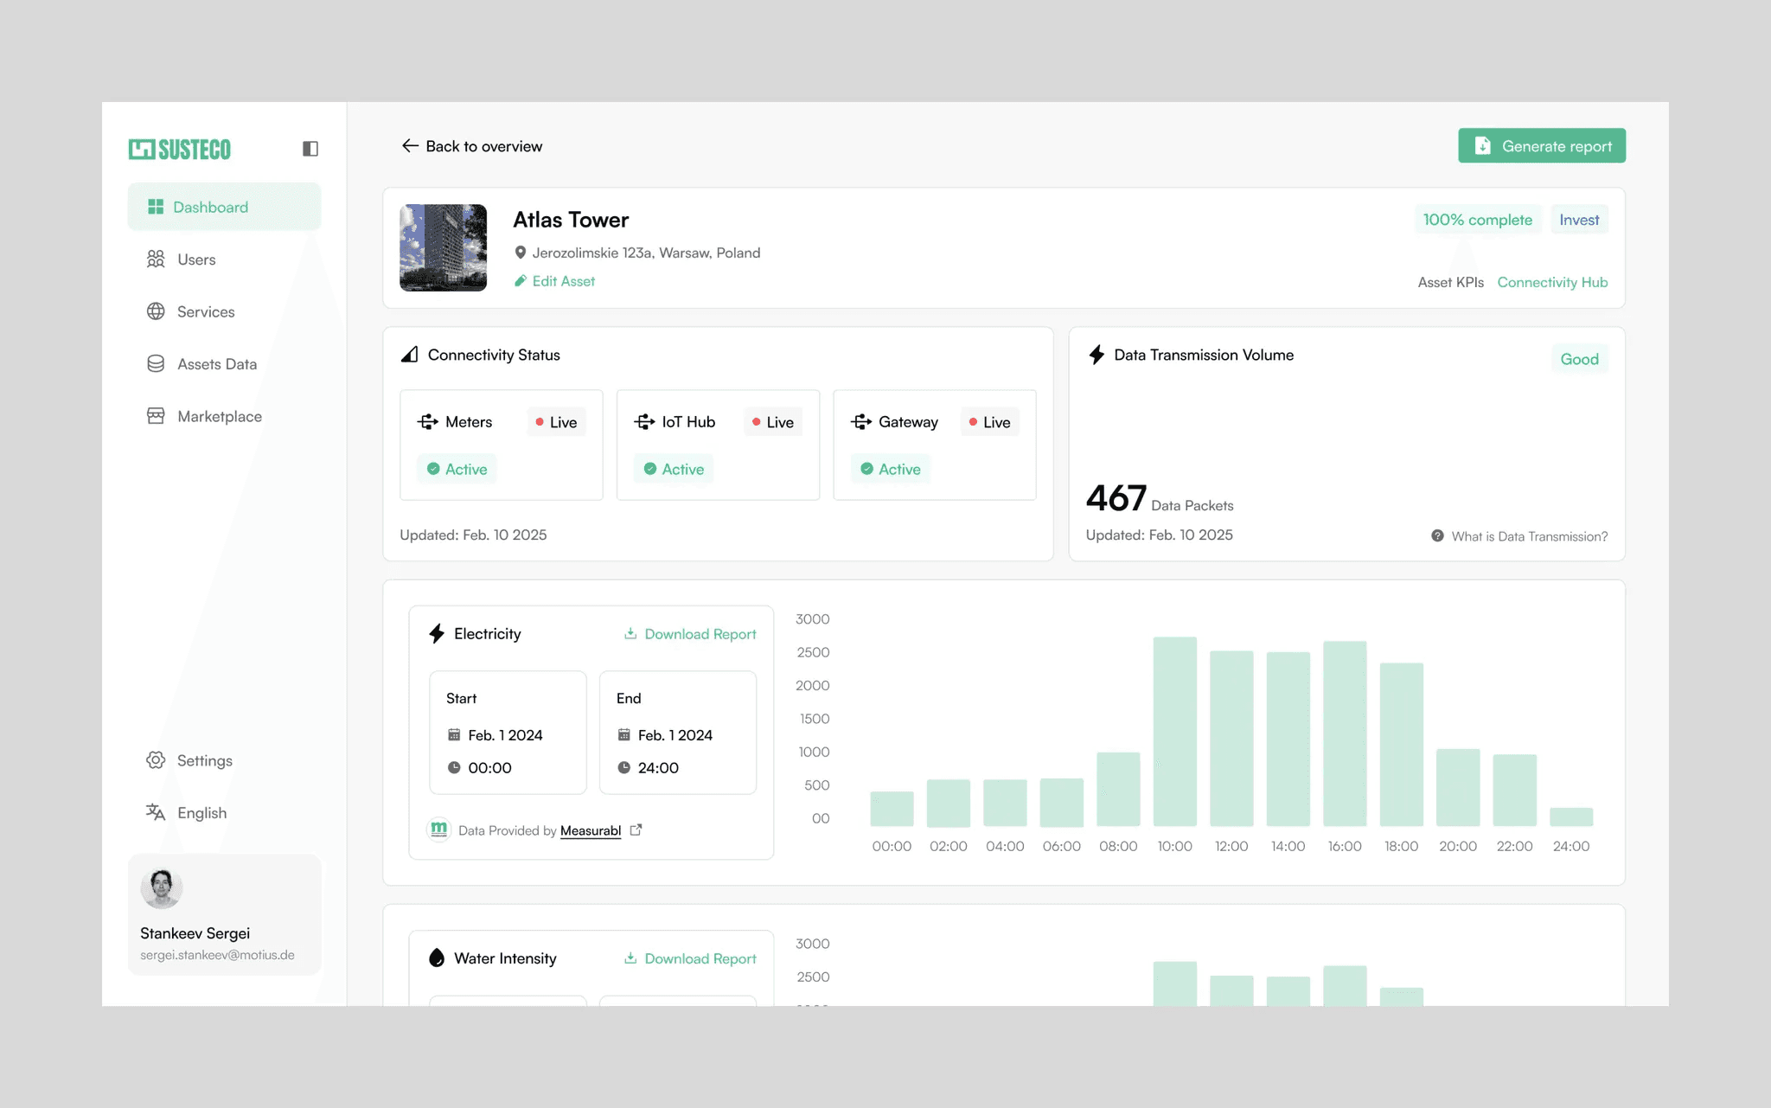
Task: Click Water Intensity download icon
Action: (630, 958)
